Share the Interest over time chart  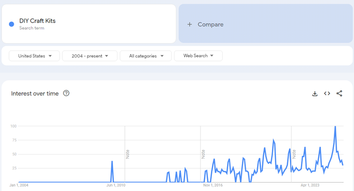click(339, 93)
